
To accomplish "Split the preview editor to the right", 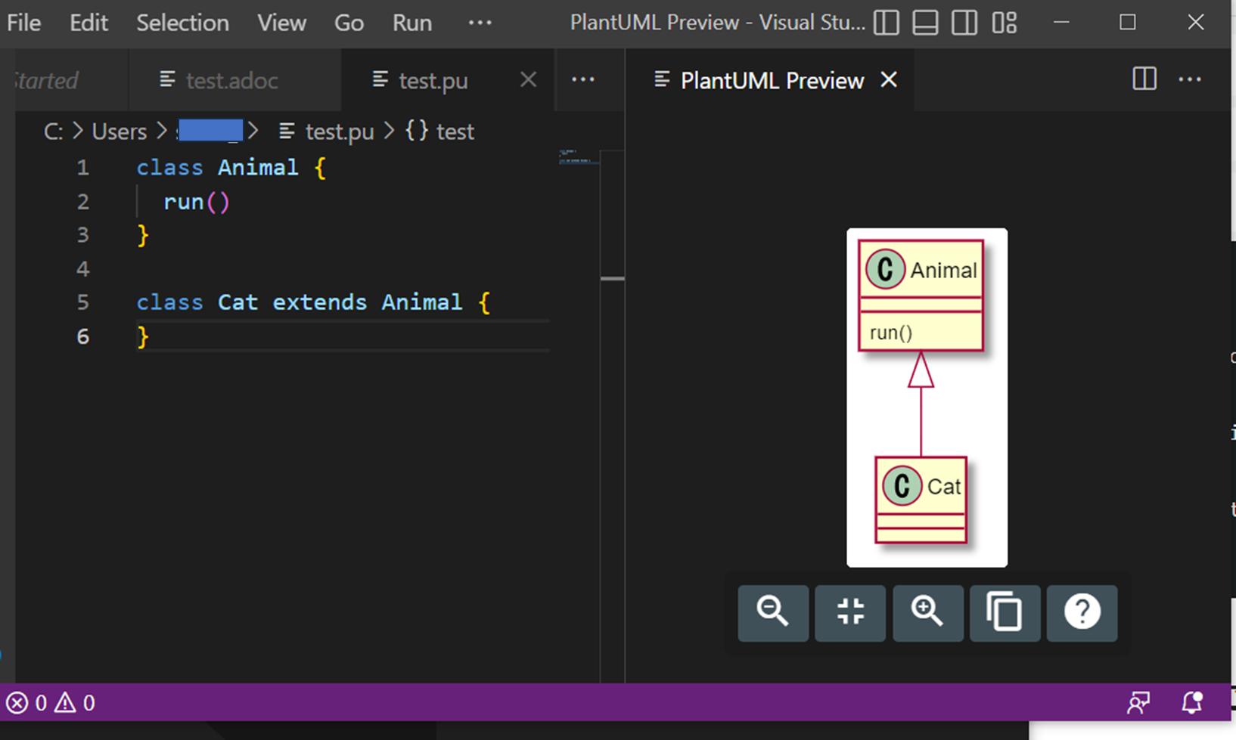I will (x=1144, y=79).
